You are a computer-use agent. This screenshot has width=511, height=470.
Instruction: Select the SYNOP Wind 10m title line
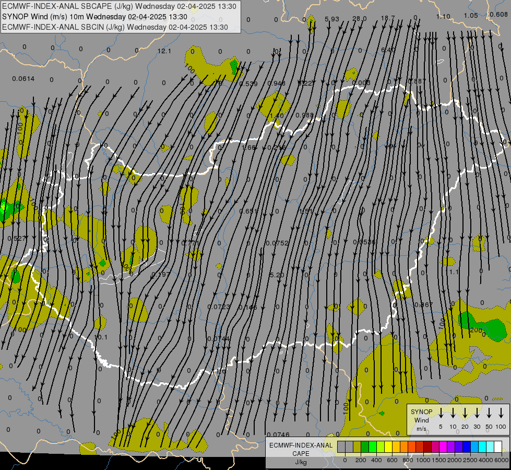(x=94, y=17)
